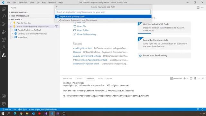This screenshot has width=206, height=116.
Task: Open Run and Debug view
Action: pos(4,32)
